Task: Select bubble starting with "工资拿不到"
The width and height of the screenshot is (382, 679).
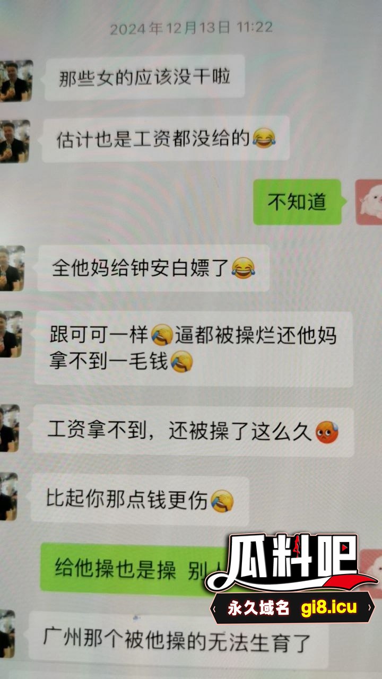Action: [x=193, y=432]
